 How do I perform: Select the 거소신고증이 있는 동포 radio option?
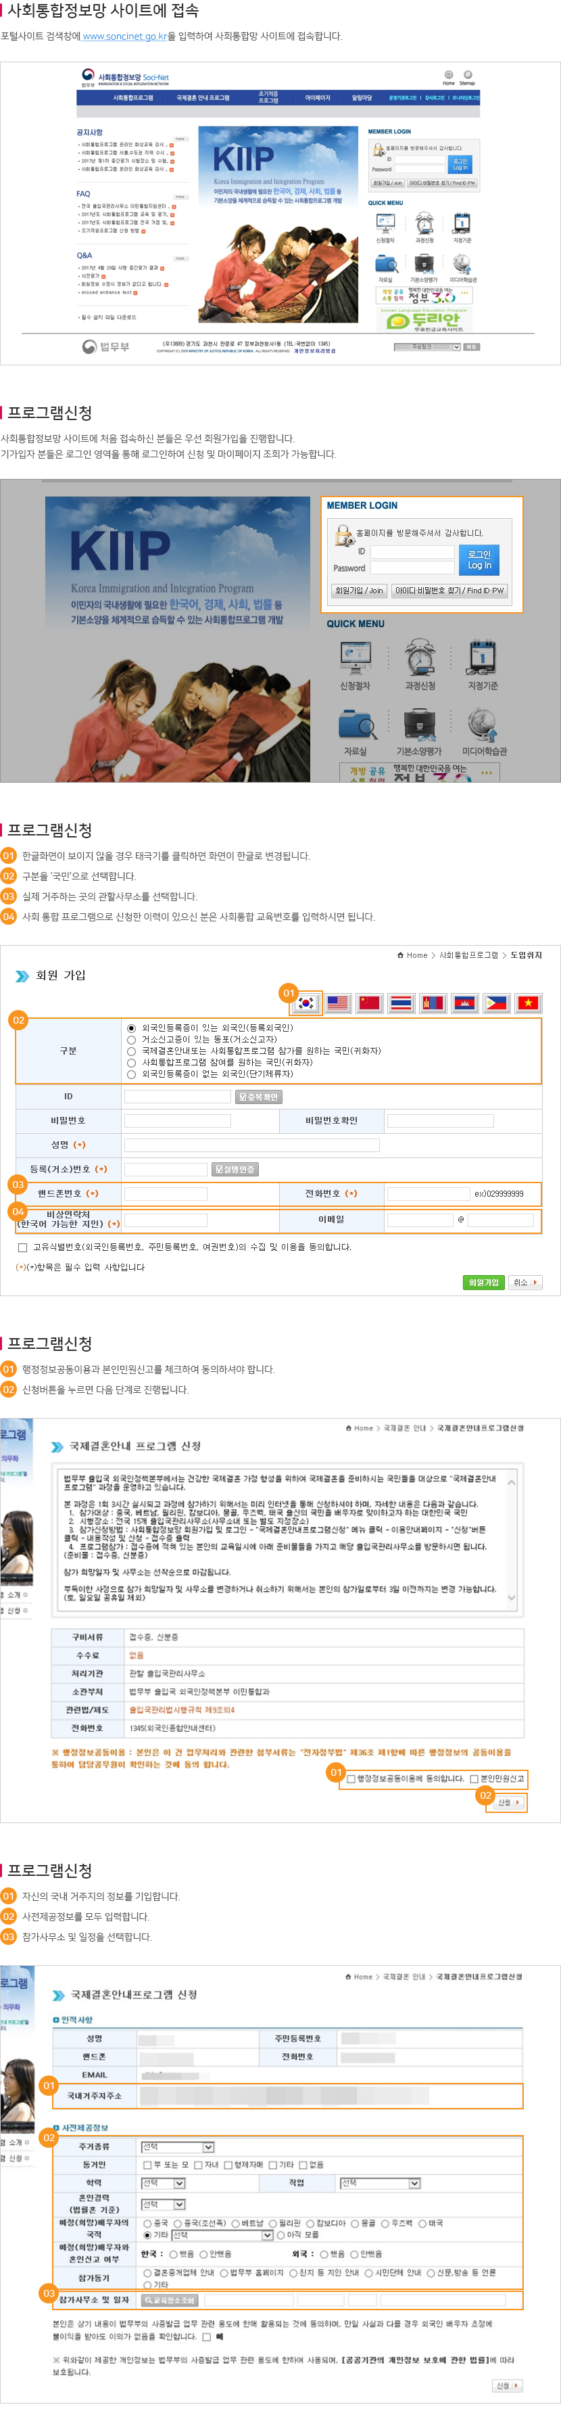[132, 1039]
